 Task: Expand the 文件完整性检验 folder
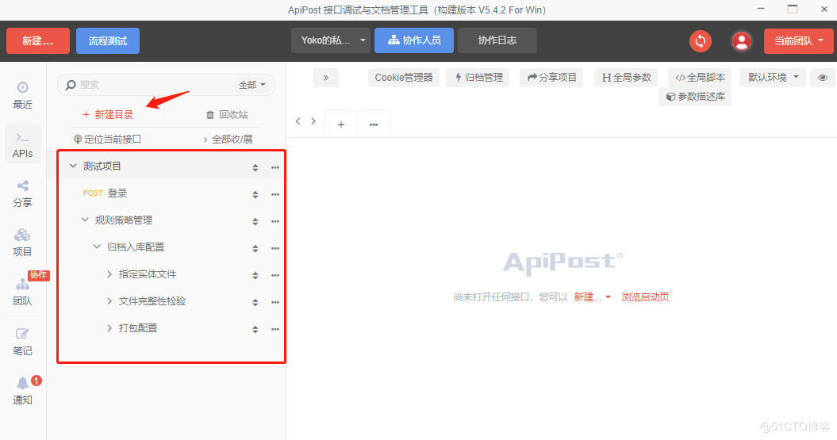tap(109, 300)
